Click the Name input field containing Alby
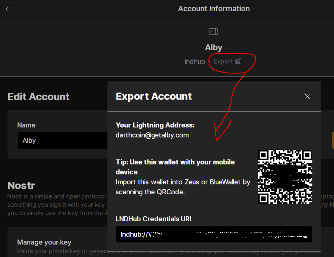Screen dimensions: 334x257 coord(63,140)
